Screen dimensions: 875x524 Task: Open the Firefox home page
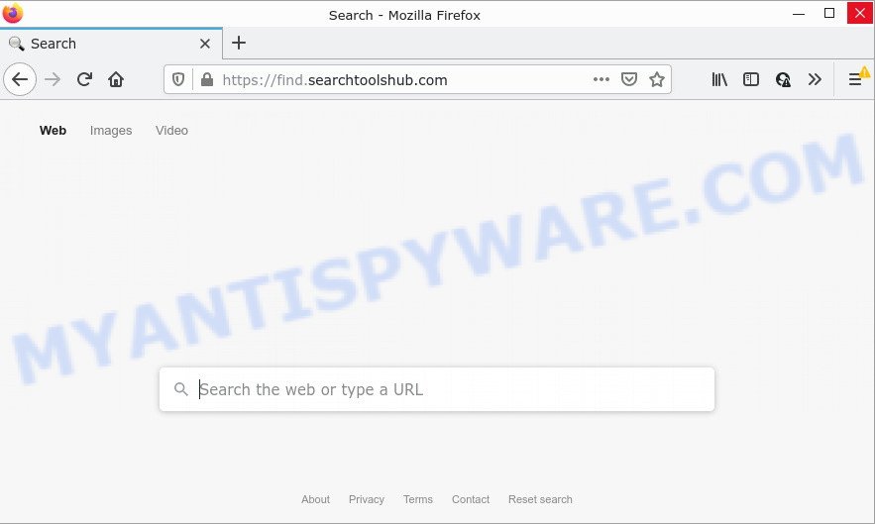coord(116,80)
